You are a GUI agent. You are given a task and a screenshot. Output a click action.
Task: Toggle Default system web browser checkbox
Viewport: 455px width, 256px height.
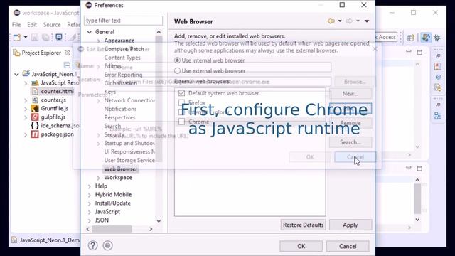tap(182, 93)
